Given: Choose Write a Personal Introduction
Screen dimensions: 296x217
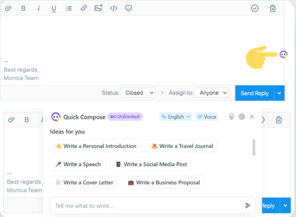Looking at the screenshot, I should tap(95, 146).
